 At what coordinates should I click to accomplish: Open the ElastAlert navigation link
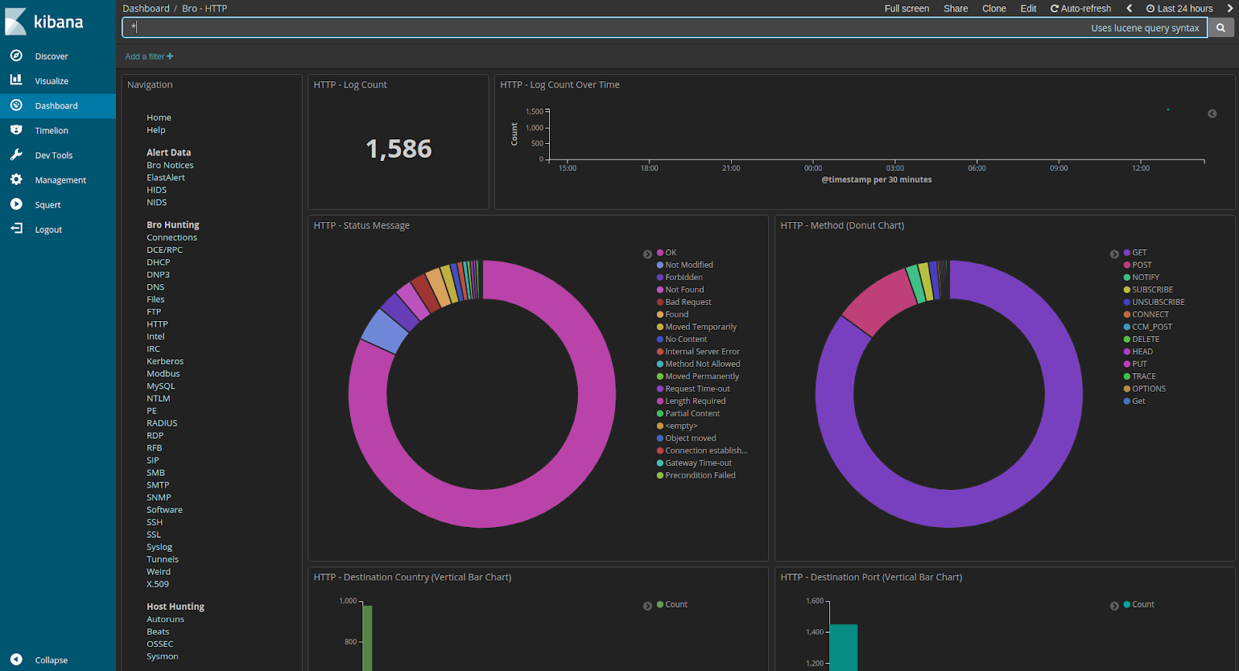pyautogui.click(x=166, y=177)
